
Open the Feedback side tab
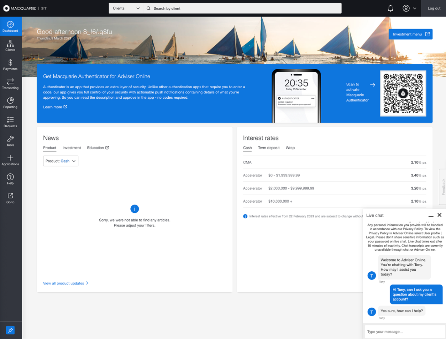tap(443, 187)
